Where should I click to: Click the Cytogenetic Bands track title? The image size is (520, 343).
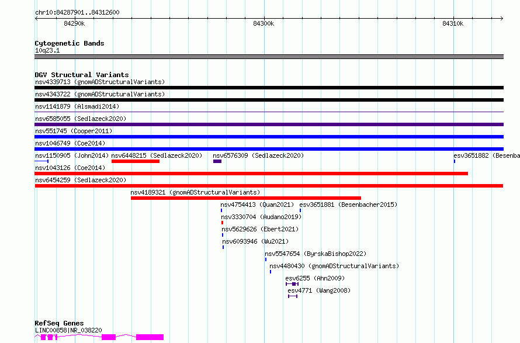[70, 43]
